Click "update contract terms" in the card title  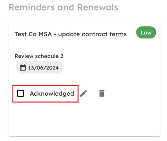92,34
